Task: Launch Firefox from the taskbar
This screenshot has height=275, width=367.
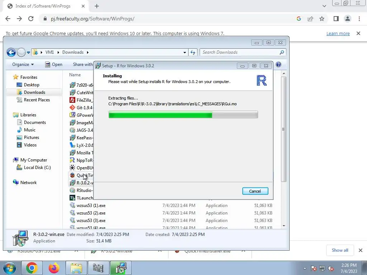Action: 54,268
